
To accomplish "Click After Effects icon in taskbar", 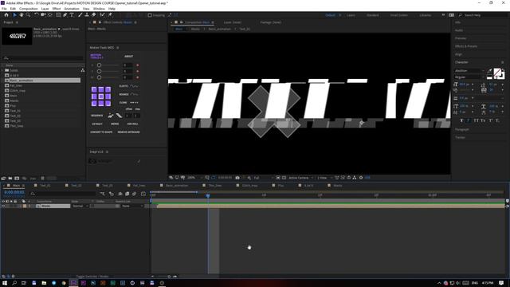I will coord(73,283).
